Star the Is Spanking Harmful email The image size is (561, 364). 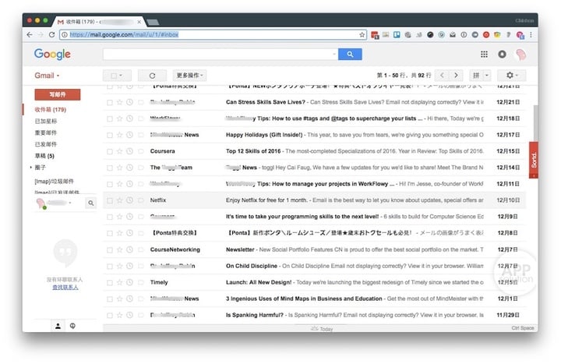[x=119, y=316]
